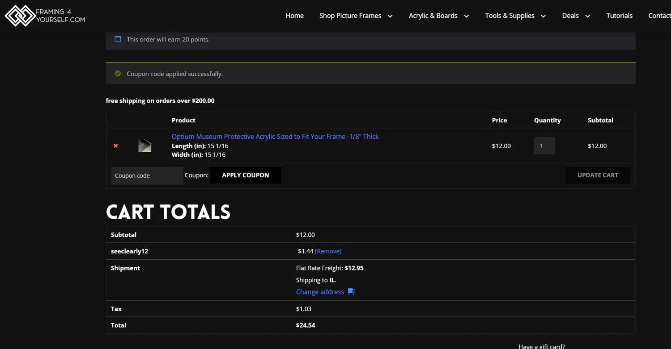Click the Framing 4 Yourself logo

pos(45,16)
